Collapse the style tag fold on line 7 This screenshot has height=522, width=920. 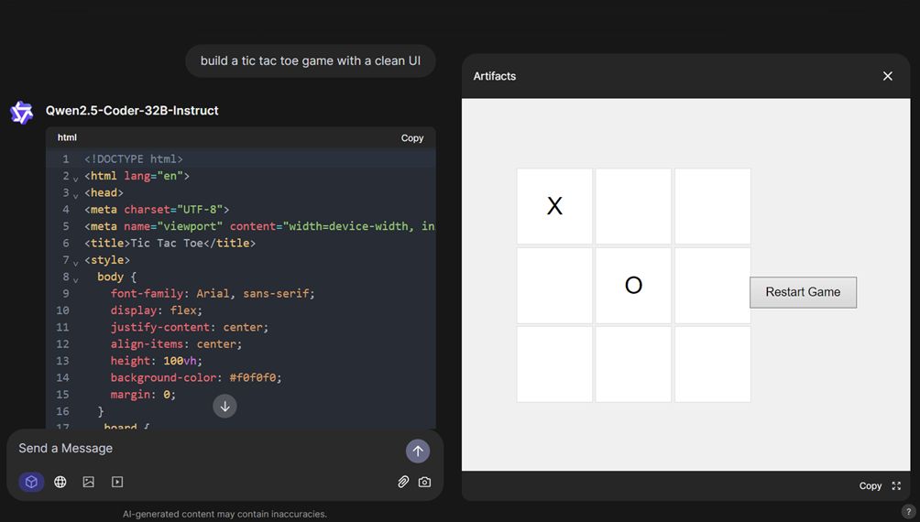pyautogui.click(x=76, y=261)
